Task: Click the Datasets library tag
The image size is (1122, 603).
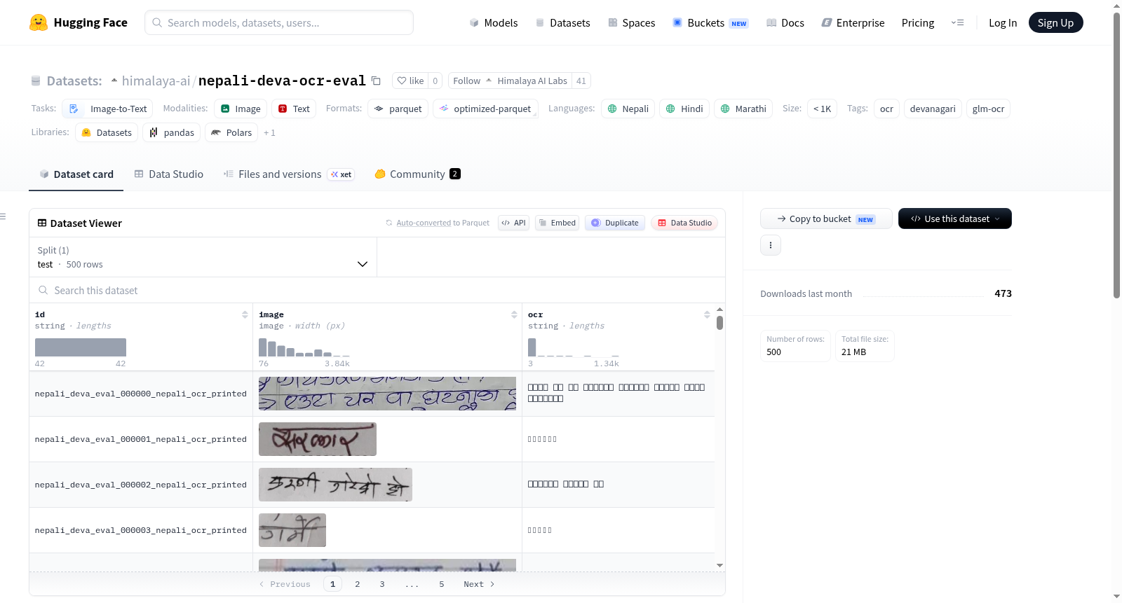Action: point(107,132)
